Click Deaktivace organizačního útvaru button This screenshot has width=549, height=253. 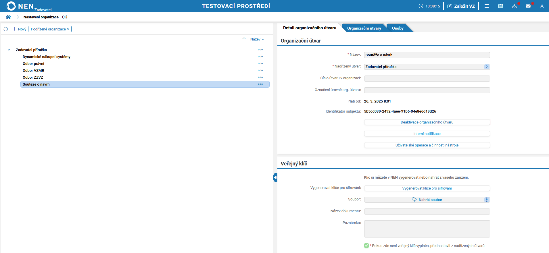[x=427, y=122]
